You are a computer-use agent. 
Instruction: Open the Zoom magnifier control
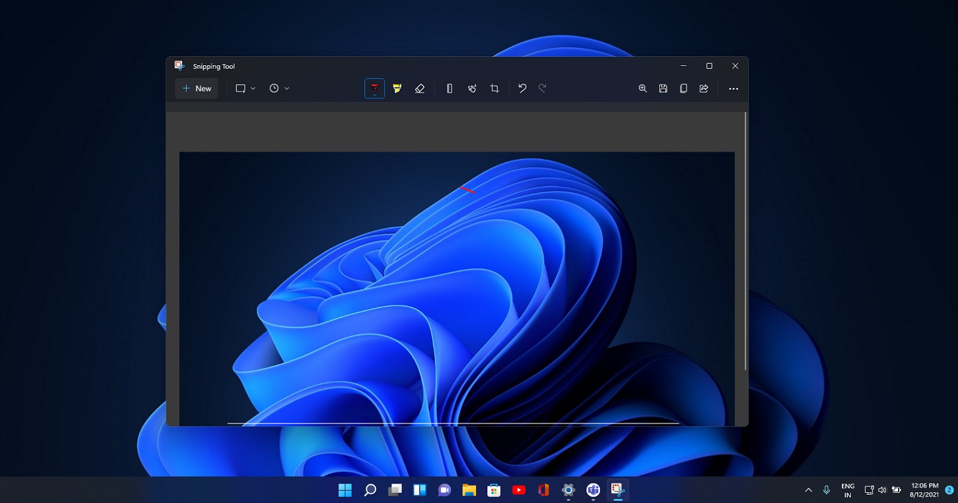[642, 89]
